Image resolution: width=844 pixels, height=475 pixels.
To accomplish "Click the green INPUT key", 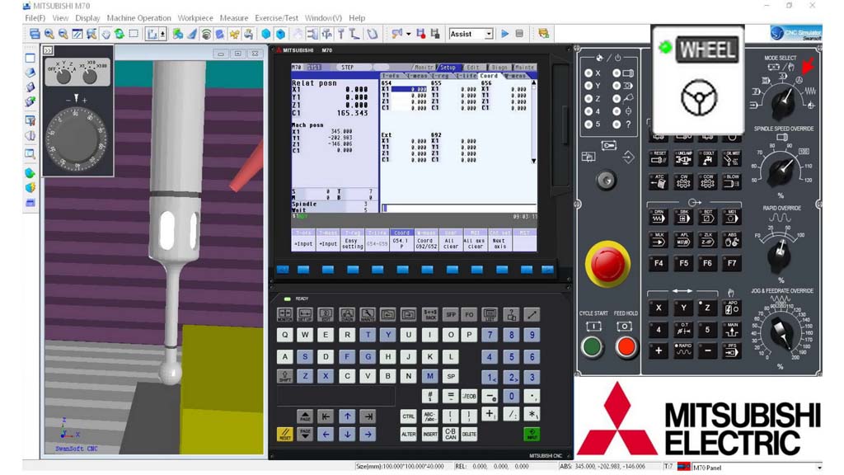I will [x=532, y=434].
